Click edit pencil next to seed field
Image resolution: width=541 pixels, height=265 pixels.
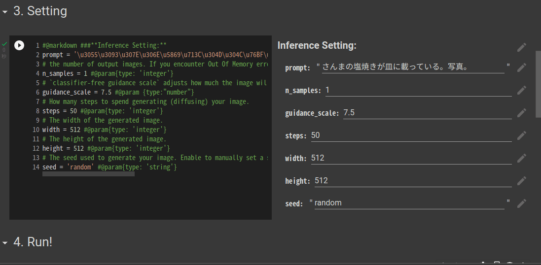pyautogui.click(x=522, y=203)
